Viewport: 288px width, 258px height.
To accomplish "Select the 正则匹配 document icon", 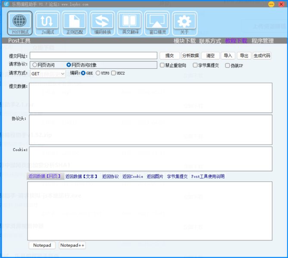I will pos(75,22).
